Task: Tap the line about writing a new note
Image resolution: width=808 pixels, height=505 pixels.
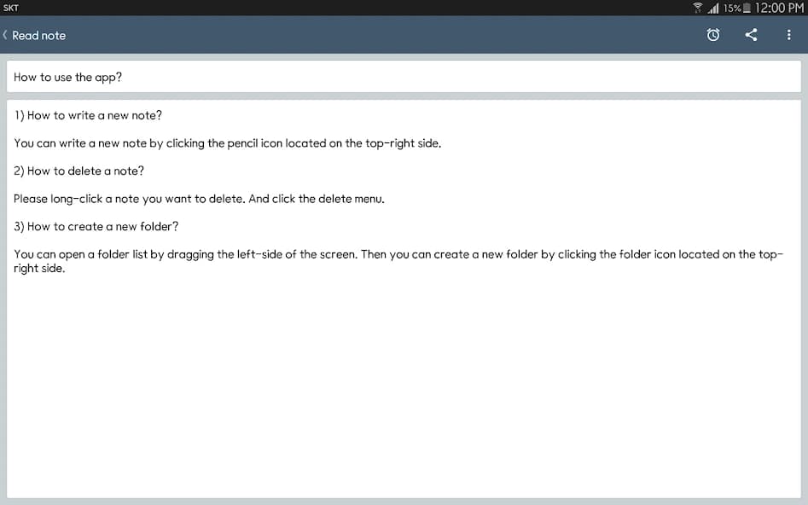Action: point(226,142)
